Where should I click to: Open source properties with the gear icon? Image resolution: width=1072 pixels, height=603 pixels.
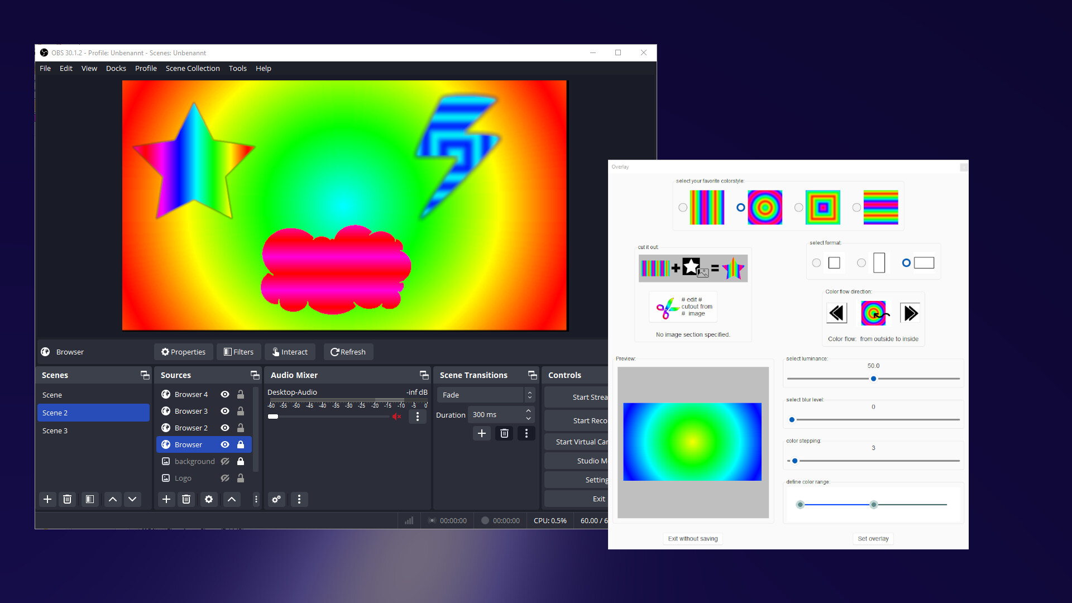pyautogui.click(x=208, y=499)
